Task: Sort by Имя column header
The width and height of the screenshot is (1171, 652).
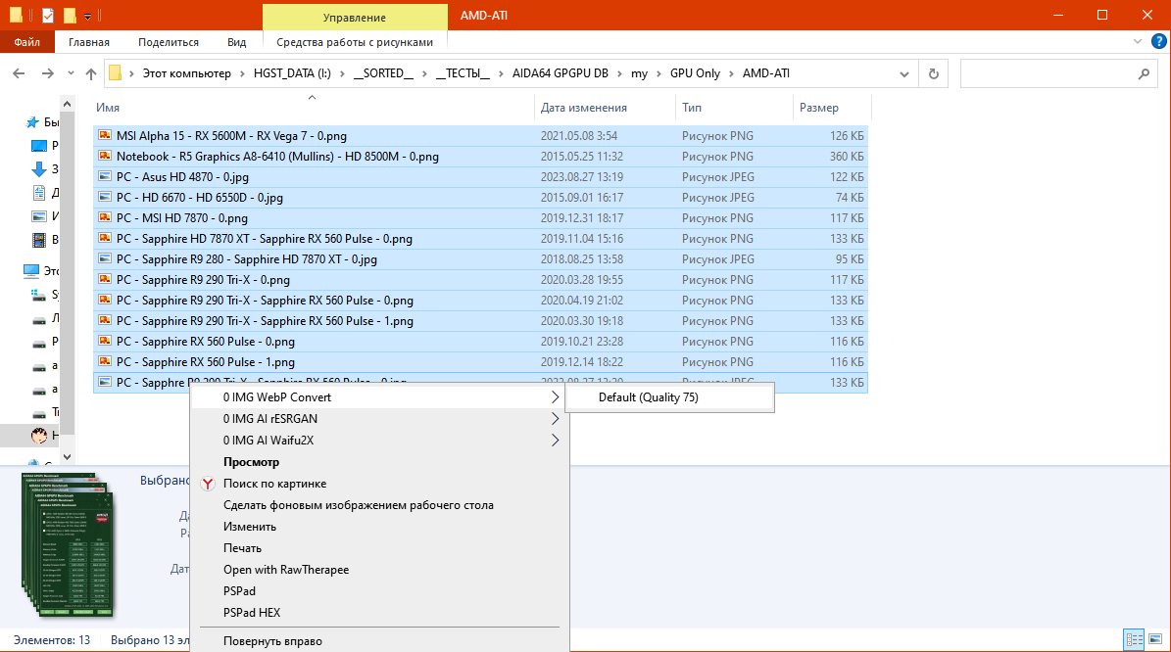Action: (108, 108)
